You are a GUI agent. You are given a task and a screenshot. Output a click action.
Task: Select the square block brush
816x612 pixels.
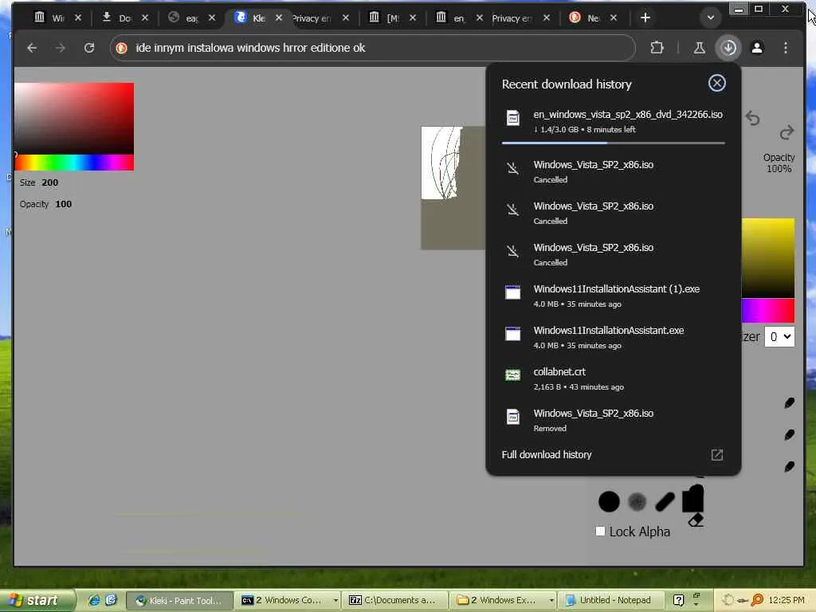click(x=692, y=499)
